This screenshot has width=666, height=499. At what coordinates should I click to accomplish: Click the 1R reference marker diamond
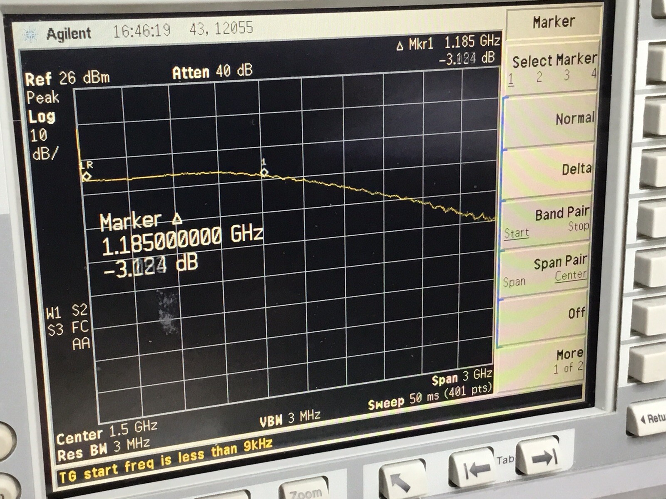[x=87, y=176]
